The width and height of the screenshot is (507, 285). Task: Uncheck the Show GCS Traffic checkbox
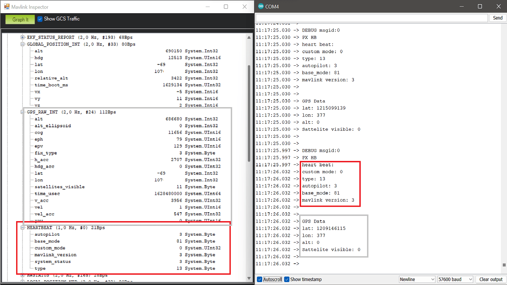coord(41,19)
